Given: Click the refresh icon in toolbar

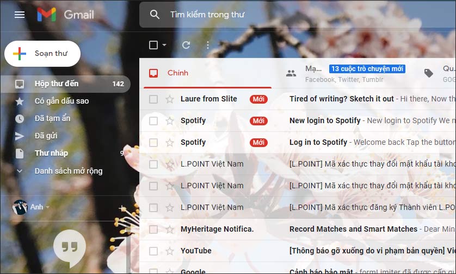Looking at the screenshot, I should 186,45.
